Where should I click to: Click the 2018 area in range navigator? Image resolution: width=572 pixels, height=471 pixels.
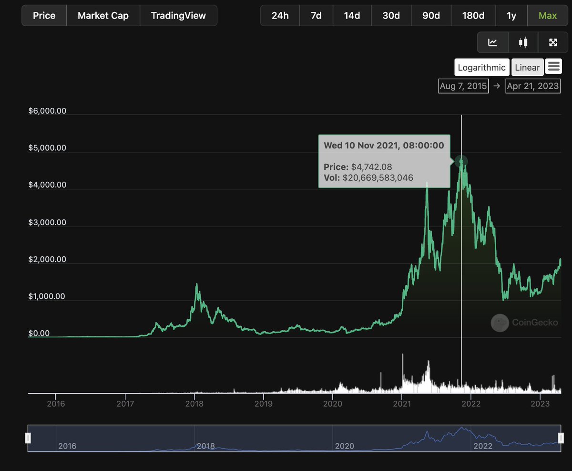pyautogui.click(x=206, y=445)
